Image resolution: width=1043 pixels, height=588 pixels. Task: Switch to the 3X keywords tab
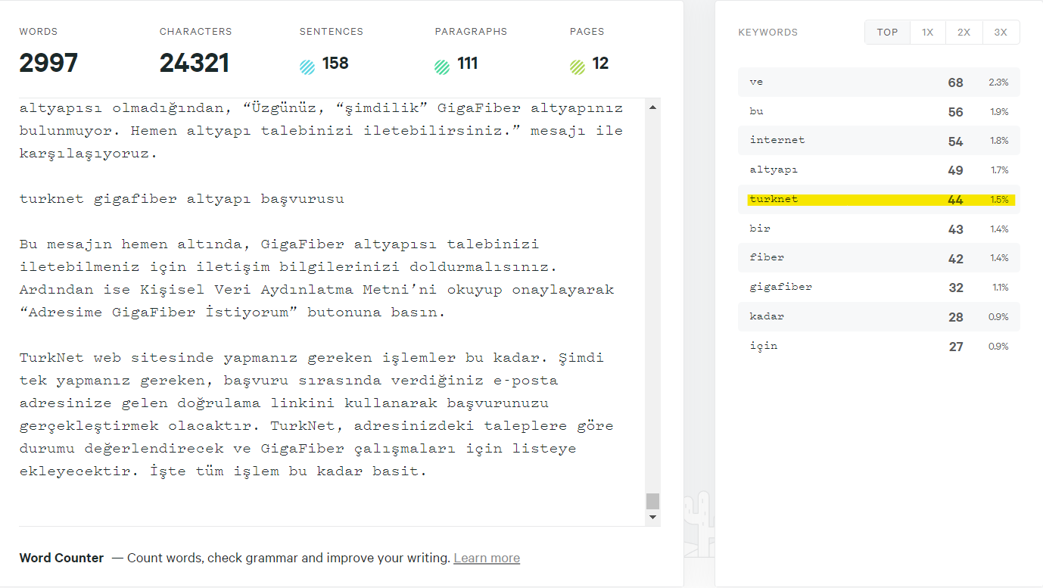tap(1001, 33)
